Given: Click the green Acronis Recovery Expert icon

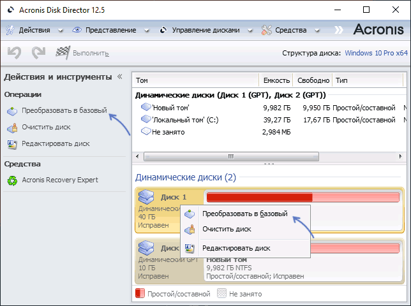Looking at the screenshot, I should pyautogui.click(x=12, y=180).
